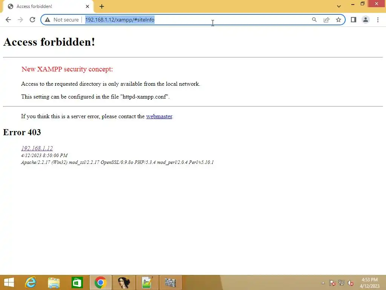The height and width of the screenshot is (290, 386).
Task: Click the 'only available from the local network' sentence
Action: click(110, 84)
